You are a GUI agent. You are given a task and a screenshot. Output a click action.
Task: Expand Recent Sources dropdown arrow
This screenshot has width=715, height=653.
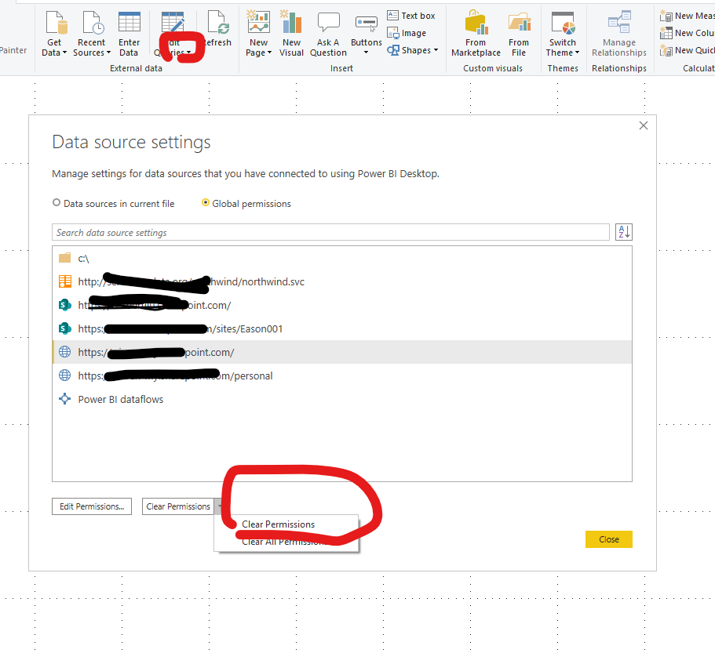pyautogui.click(x=108, y=53)
